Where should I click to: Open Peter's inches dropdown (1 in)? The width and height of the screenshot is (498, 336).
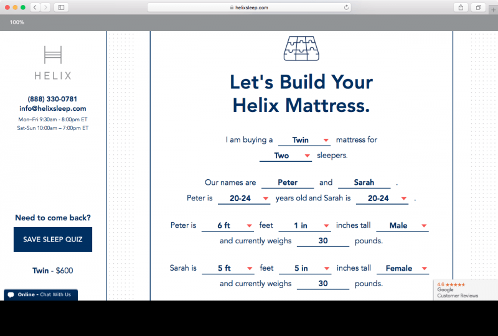tap(305, 225)
